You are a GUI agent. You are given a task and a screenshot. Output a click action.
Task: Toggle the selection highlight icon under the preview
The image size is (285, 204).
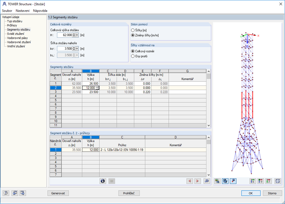click(x=233, y=181)
